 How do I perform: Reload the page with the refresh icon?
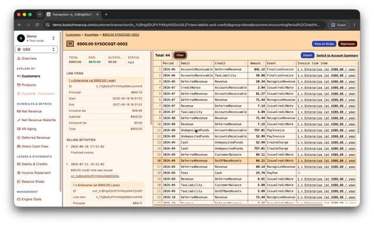point(37,24)
